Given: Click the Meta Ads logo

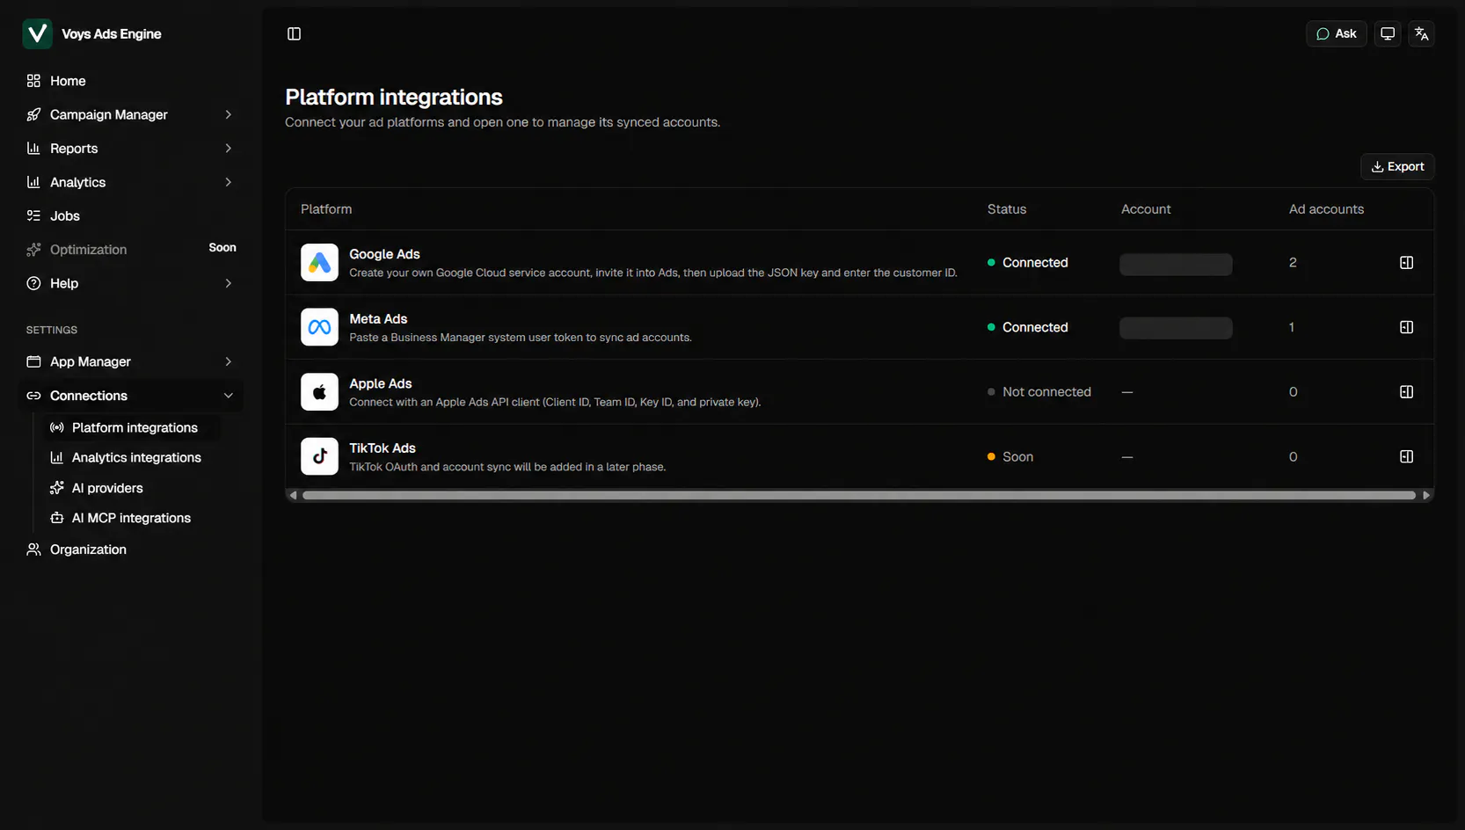Looking at the screenshot, I should [319, 327].
